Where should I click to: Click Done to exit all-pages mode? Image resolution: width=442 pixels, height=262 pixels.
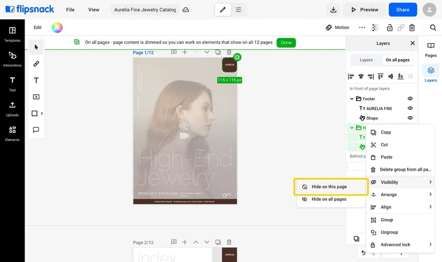pyautogui.click(x=286, y=42)
